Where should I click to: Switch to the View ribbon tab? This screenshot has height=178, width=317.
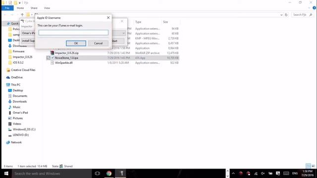pos(47,8)
